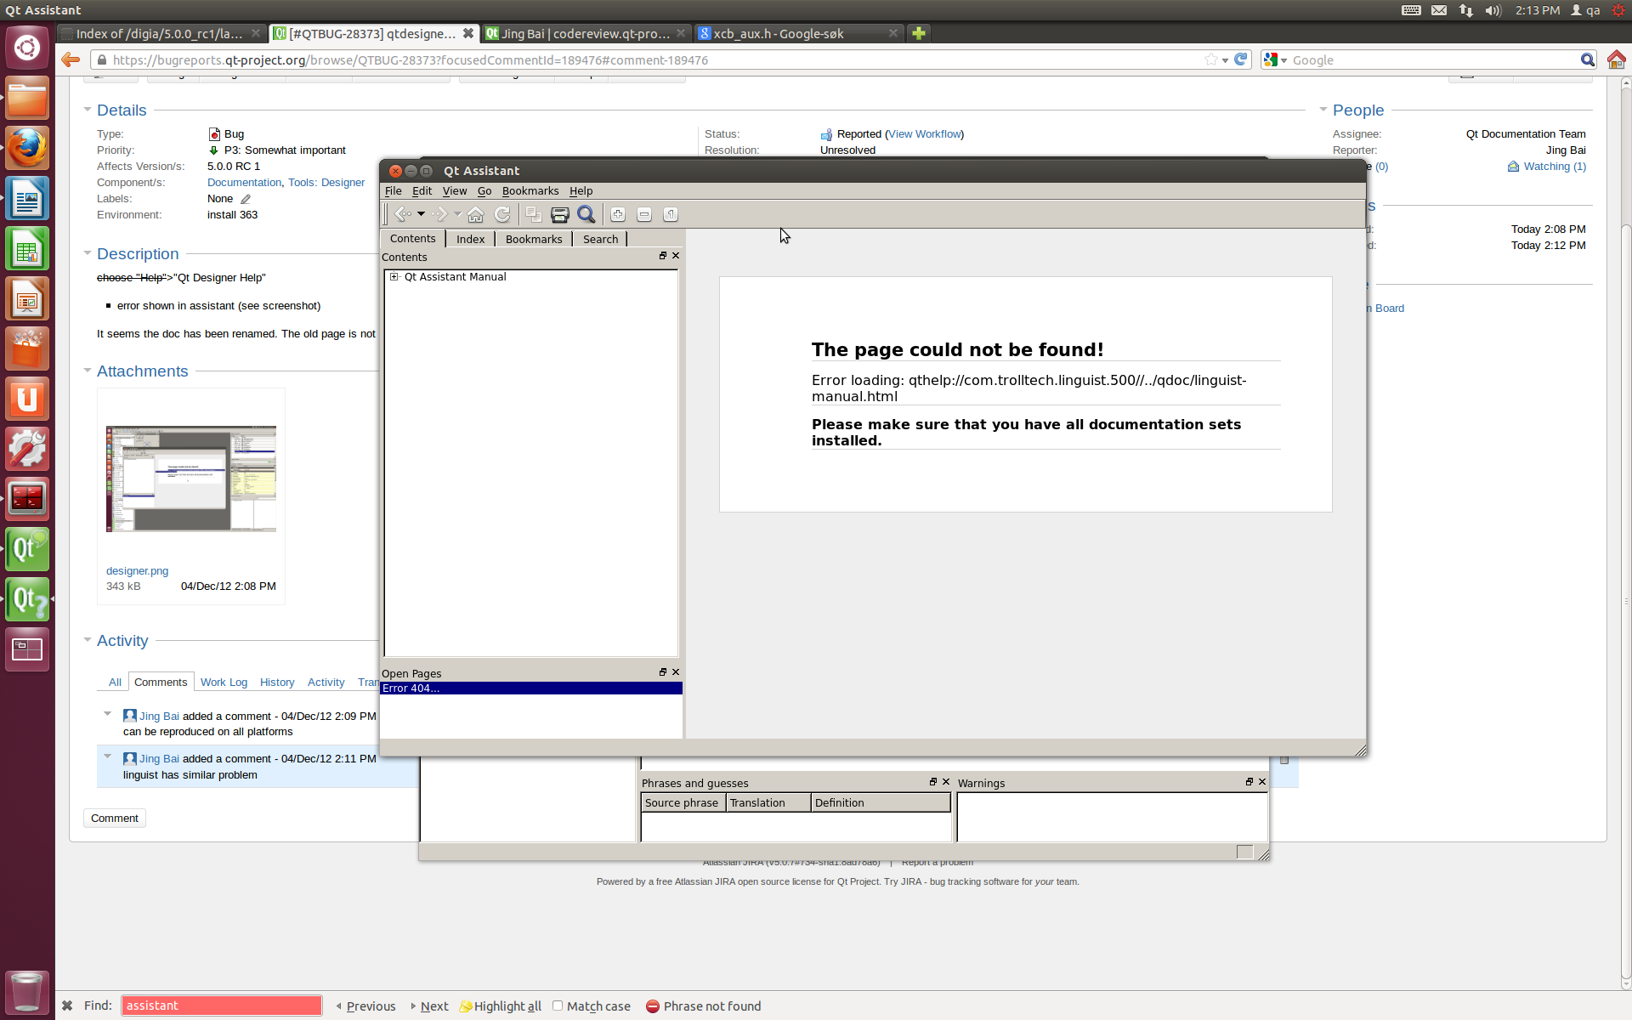
Task: Click the Zoom Out toolbar icon
Action: pyautogui.click(x=644, y=214)
